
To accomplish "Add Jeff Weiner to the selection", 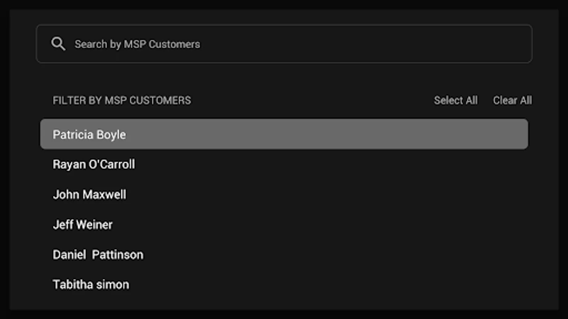I will pyautogui.click(x=83, y=225).
